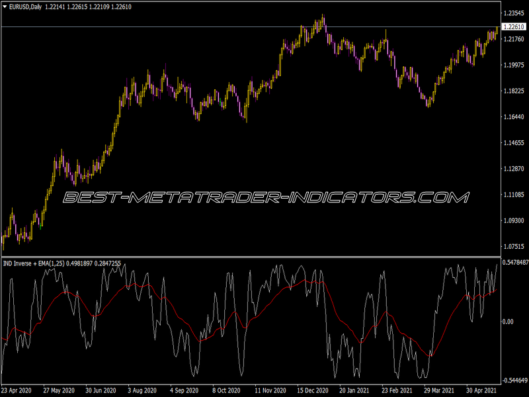Click the 1.18225 price scale label
The height and width of the screenshot is (397, 529).
pyautogui.click(x=514, y=91)
